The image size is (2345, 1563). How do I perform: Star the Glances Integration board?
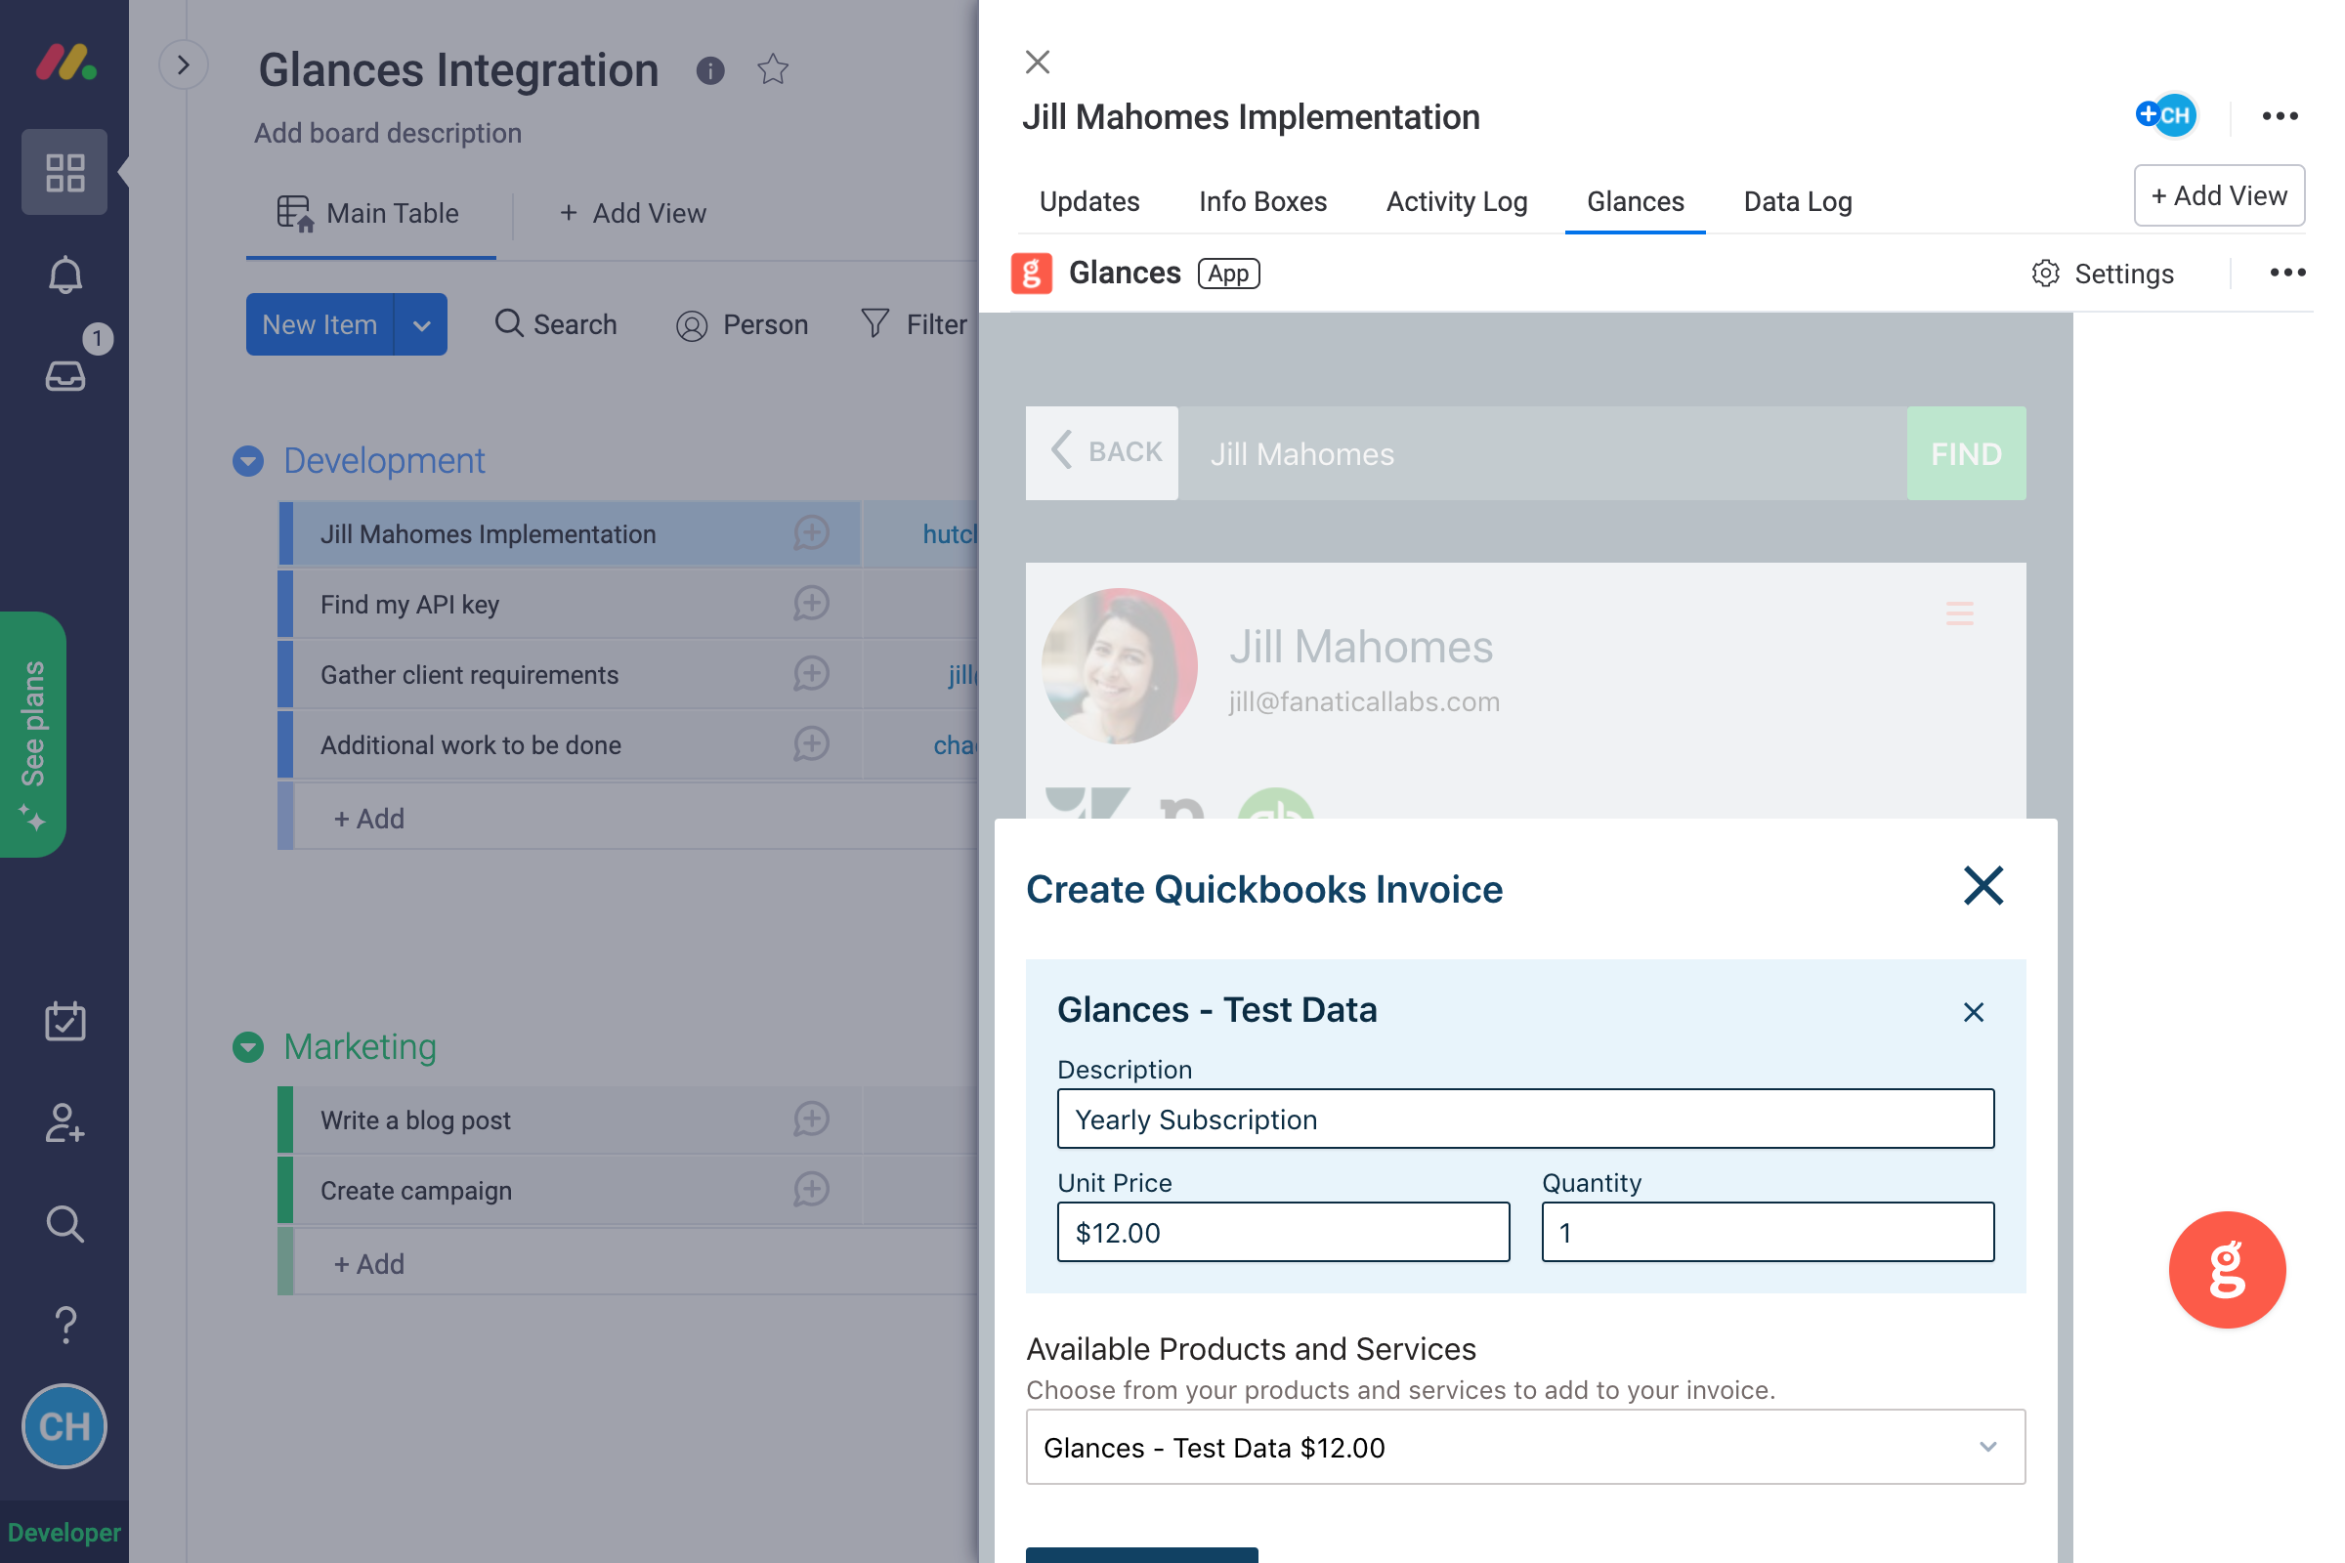tap(773, 69)
